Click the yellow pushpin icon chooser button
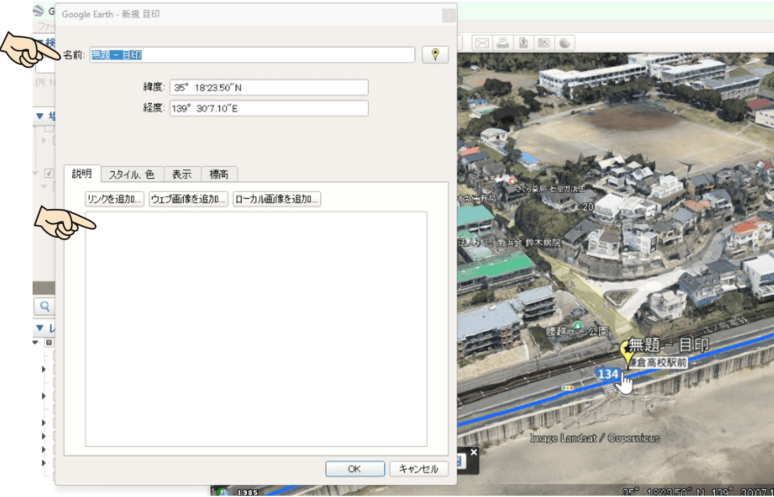Screen dimensions: 774x497 pos(435,55)
